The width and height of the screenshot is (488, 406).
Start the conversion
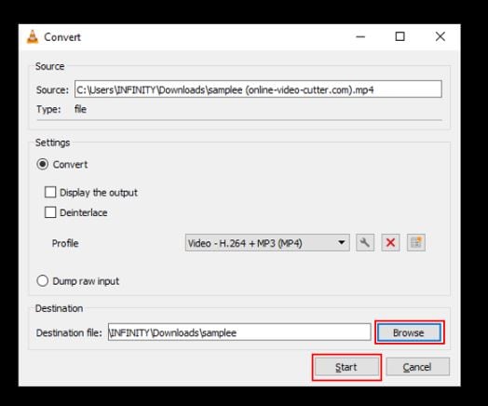346,367
